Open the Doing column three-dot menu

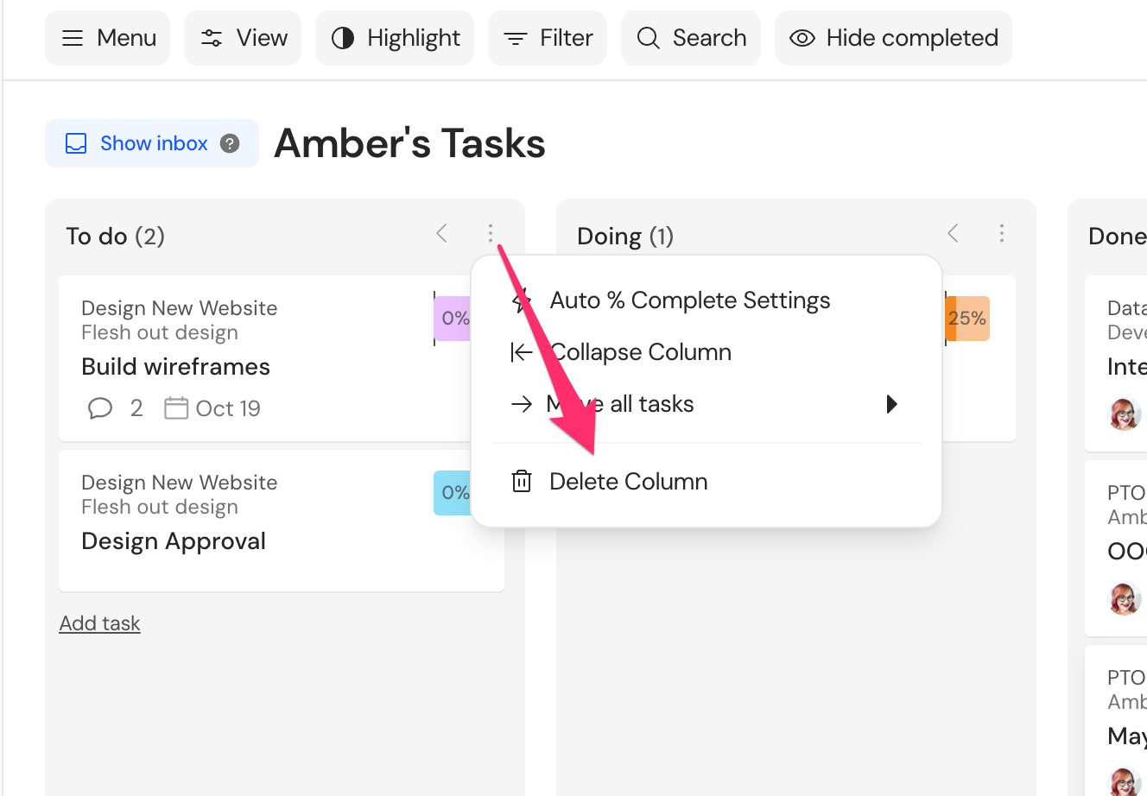(1002, 233)
